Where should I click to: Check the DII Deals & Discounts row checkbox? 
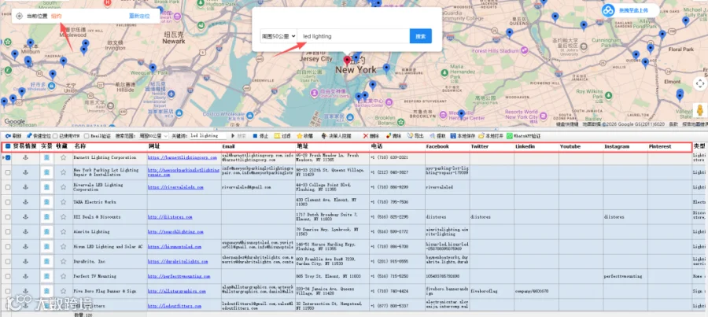(8, 217)
